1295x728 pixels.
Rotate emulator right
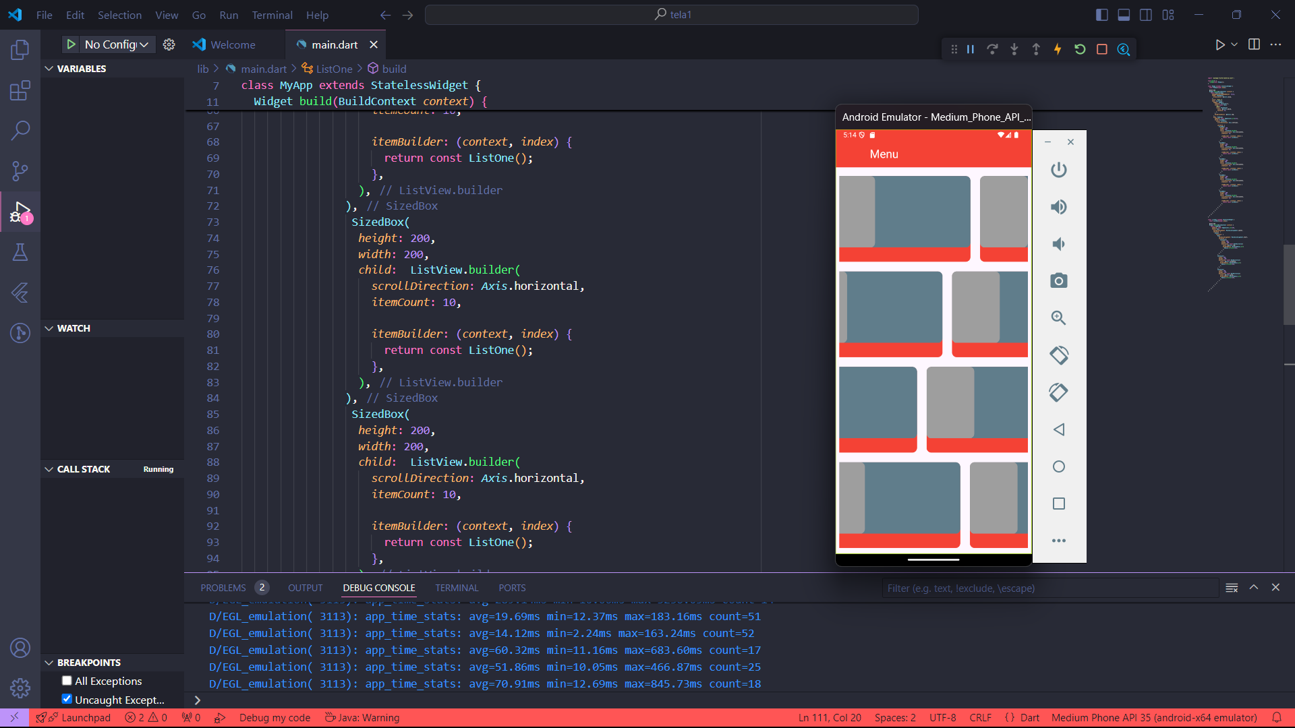1059,392
